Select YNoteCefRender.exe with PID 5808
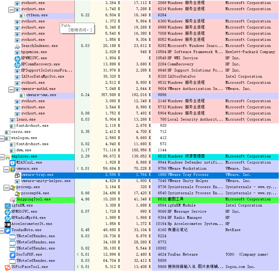 coord(139,261)
